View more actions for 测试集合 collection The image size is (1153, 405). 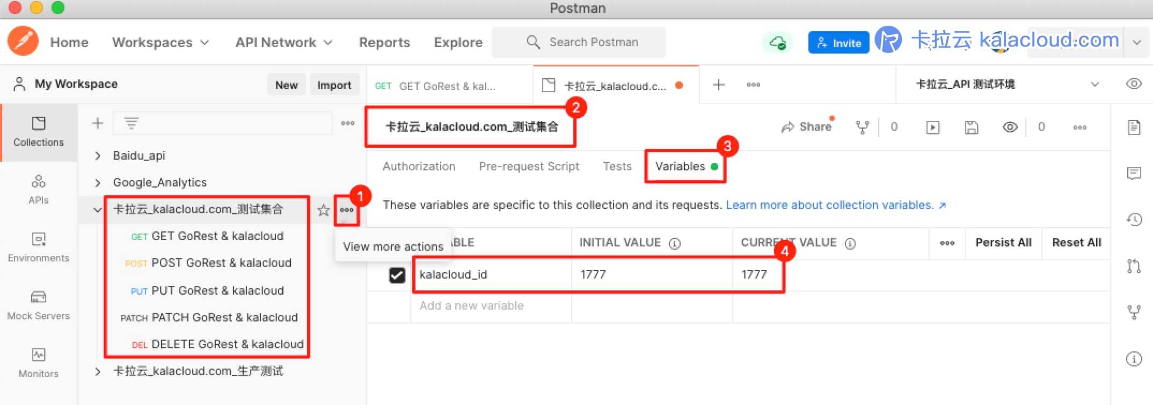[x=347, y=210]
